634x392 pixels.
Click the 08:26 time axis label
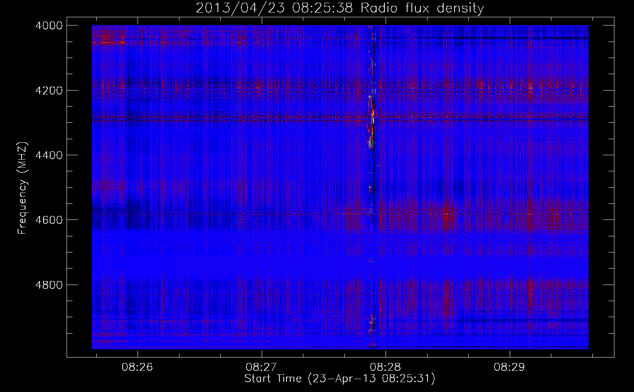click(x=137, y=367)
